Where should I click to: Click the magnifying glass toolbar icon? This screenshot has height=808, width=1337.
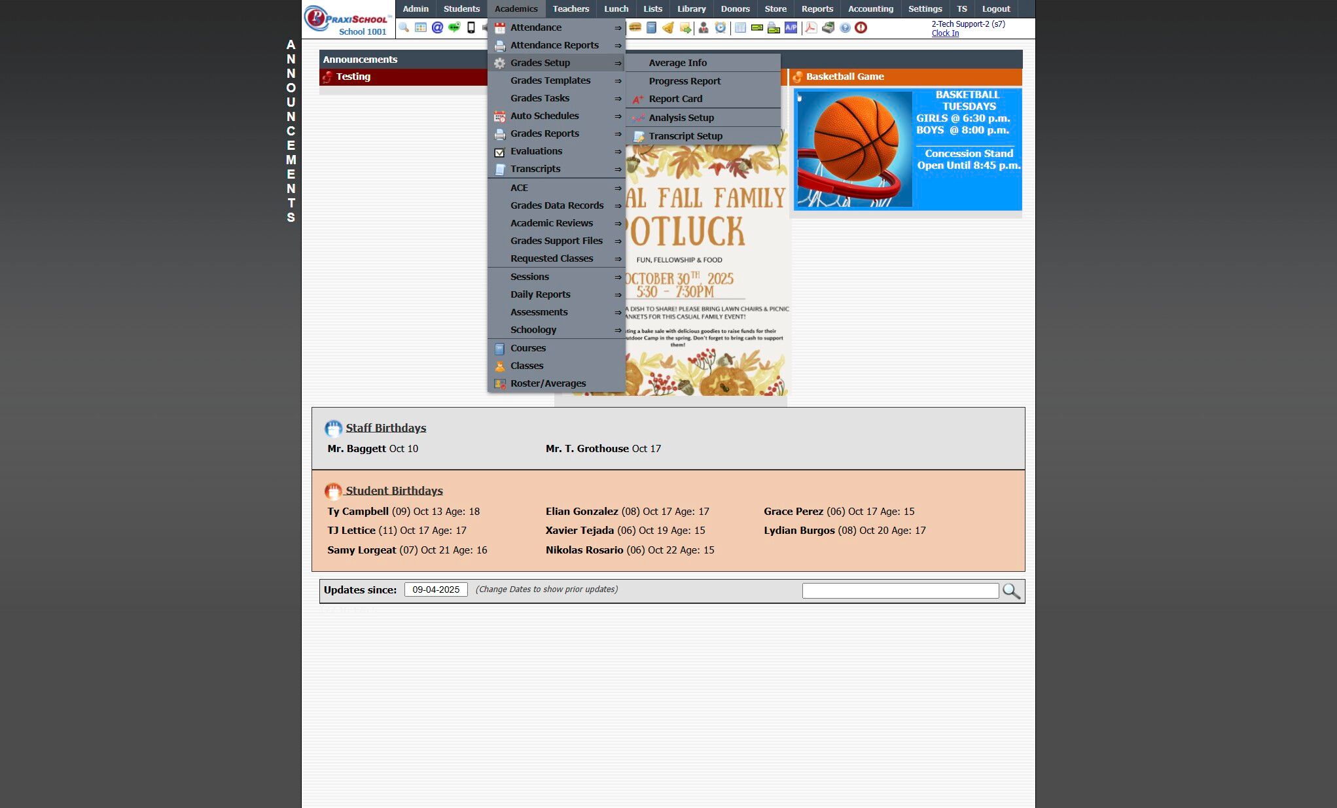tap(404, 27)
